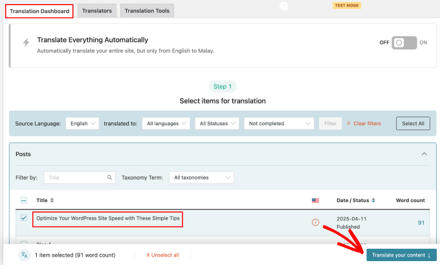The image size is (440, 265).
Task: Click the orange translation status icon
Action: (x=315, y=222)
